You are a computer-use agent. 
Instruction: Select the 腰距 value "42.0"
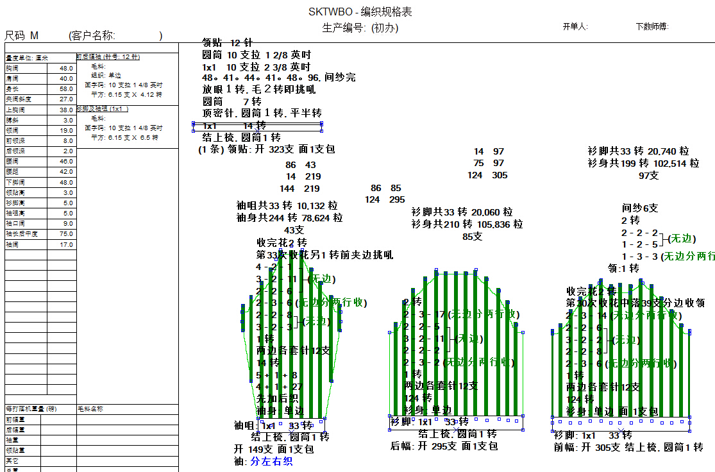66,172
